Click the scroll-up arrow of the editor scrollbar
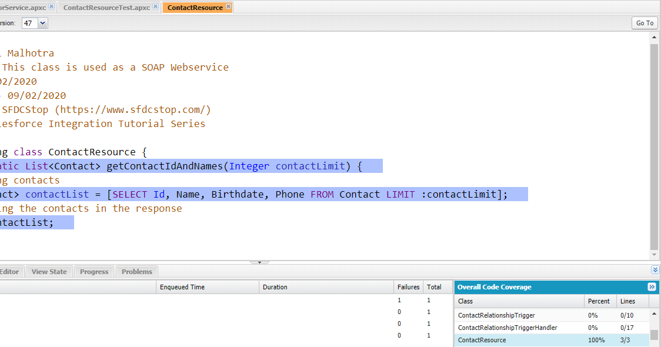Image resolution: width=661 pixels, height=347 pixels. click(x=654, y=36)
